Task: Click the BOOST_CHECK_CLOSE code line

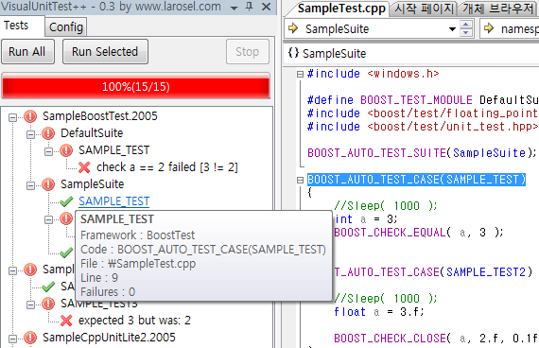Action: [436, 339]
